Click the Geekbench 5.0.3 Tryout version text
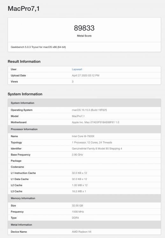The height and width of the screenshot is (238, 165). [38, 47]
